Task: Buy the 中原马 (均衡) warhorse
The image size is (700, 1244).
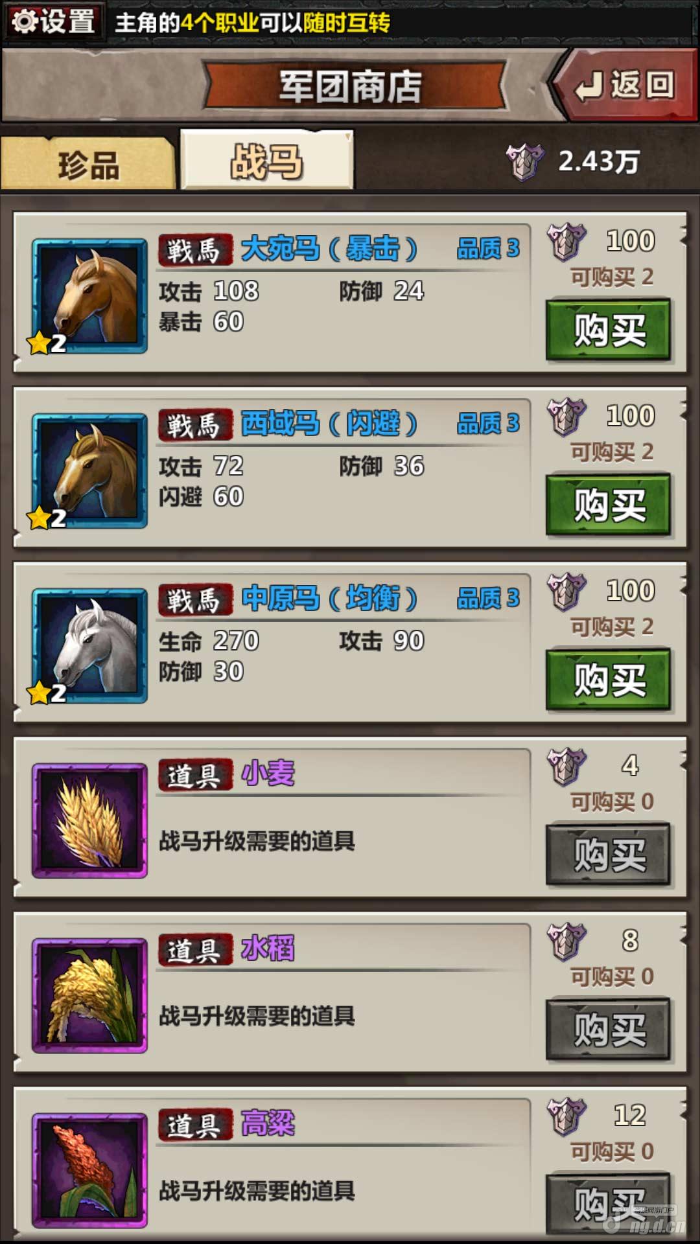Action: coord(608,680)
